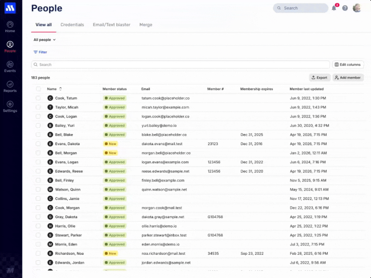Check the row for Evans, Dakota
371x278 pixels.
pyautogui.click(x=38, y=144)
